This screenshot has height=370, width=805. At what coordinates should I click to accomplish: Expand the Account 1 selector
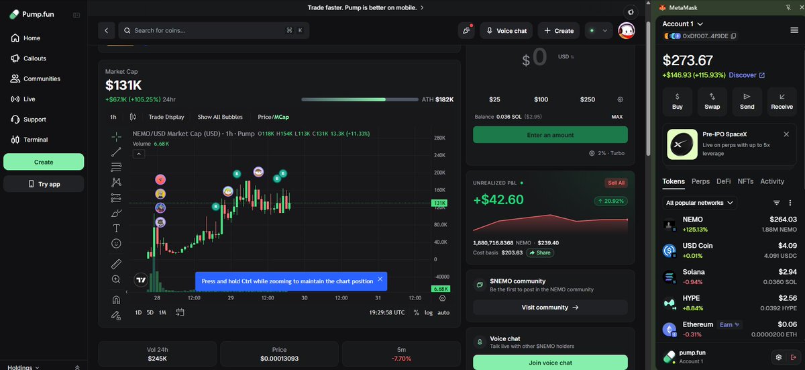pyautogui.click(x=683, y=24)
